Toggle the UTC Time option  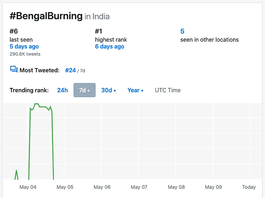167,90
